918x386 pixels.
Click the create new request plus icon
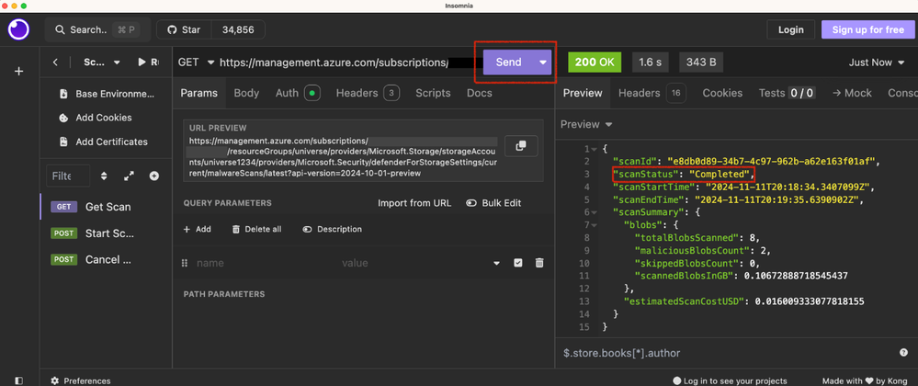[154, 176]
